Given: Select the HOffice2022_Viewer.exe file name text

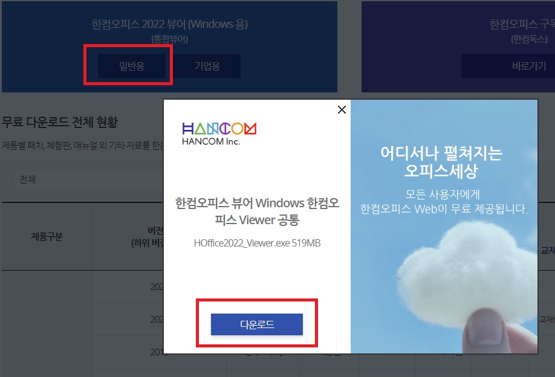Looking at the screenshot, I should [256, 242].
